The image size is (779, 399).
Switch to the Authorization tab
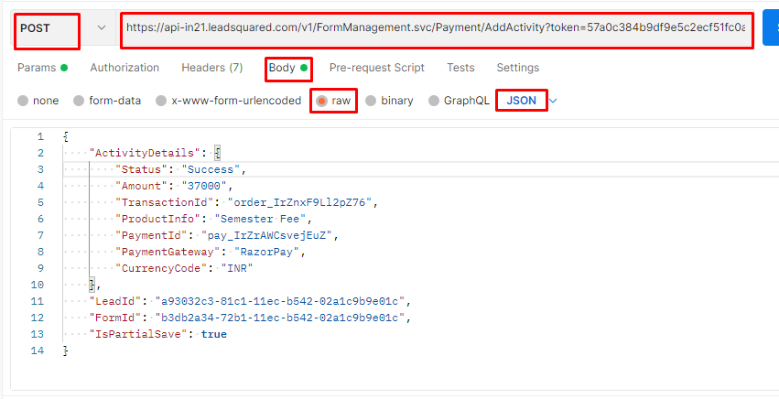pyautogui.click(x=124, y=68)
